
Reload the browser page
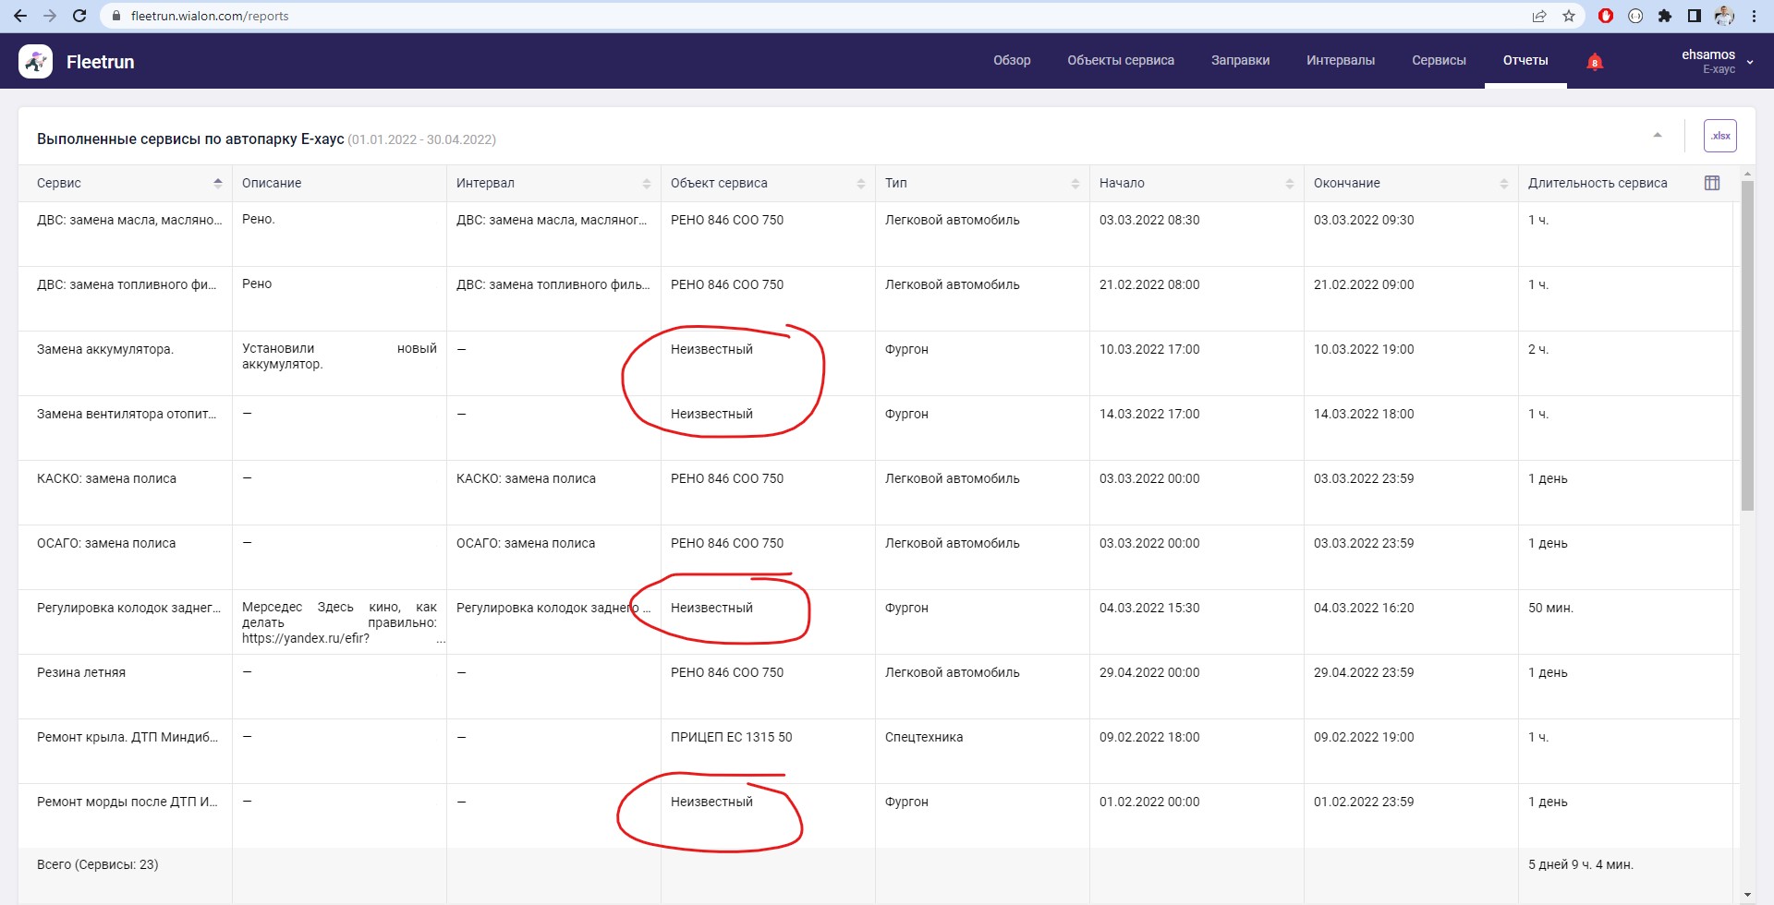pos(79,16)
